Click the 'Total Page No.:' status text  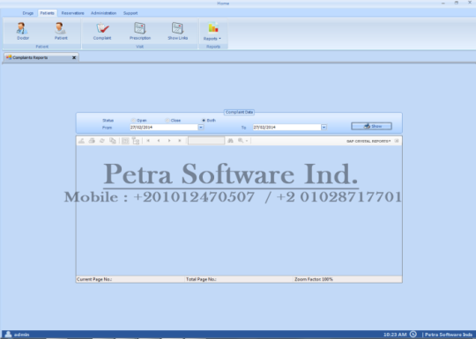click(x=201, y=279)
